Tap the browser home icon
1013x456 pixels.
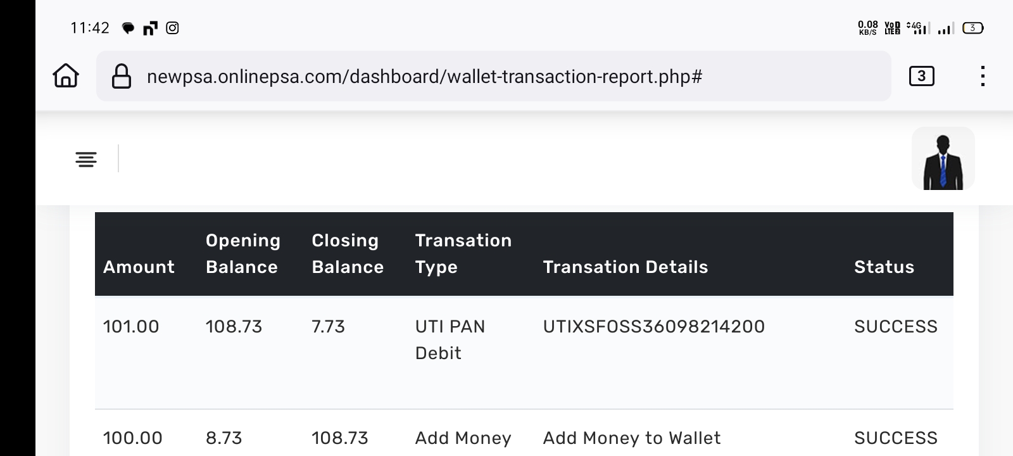point(66,76)
